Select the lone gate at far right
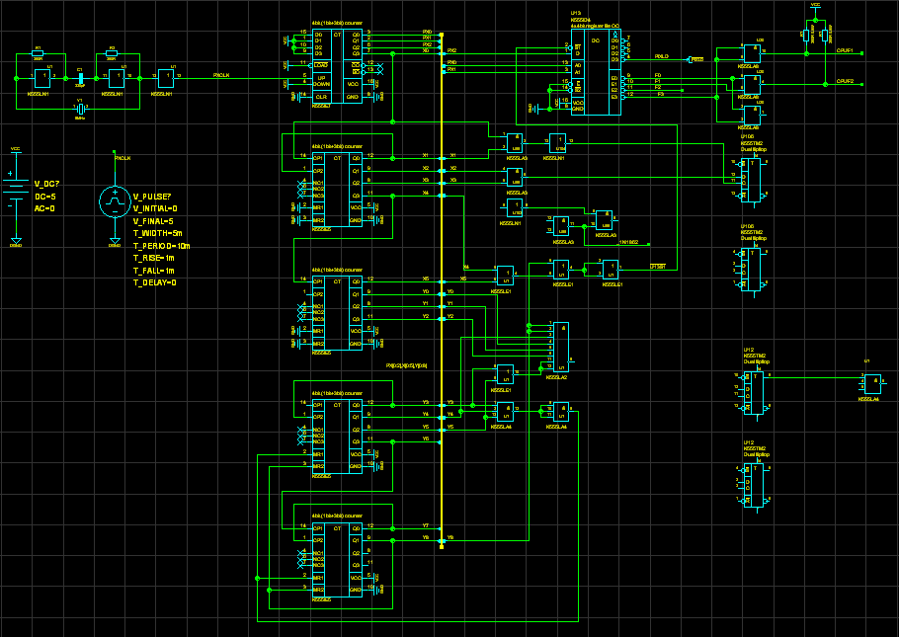 click(x=872, y=383)
